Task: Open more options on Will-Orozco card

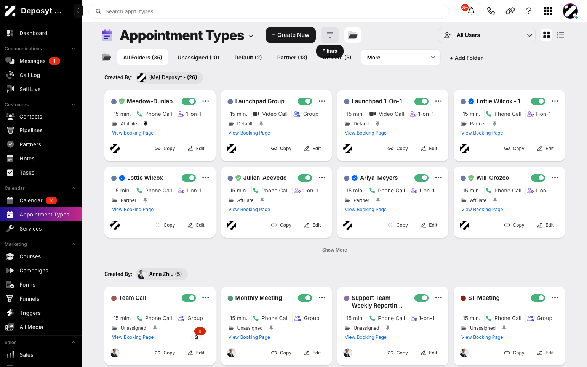Action: [555, 178]
